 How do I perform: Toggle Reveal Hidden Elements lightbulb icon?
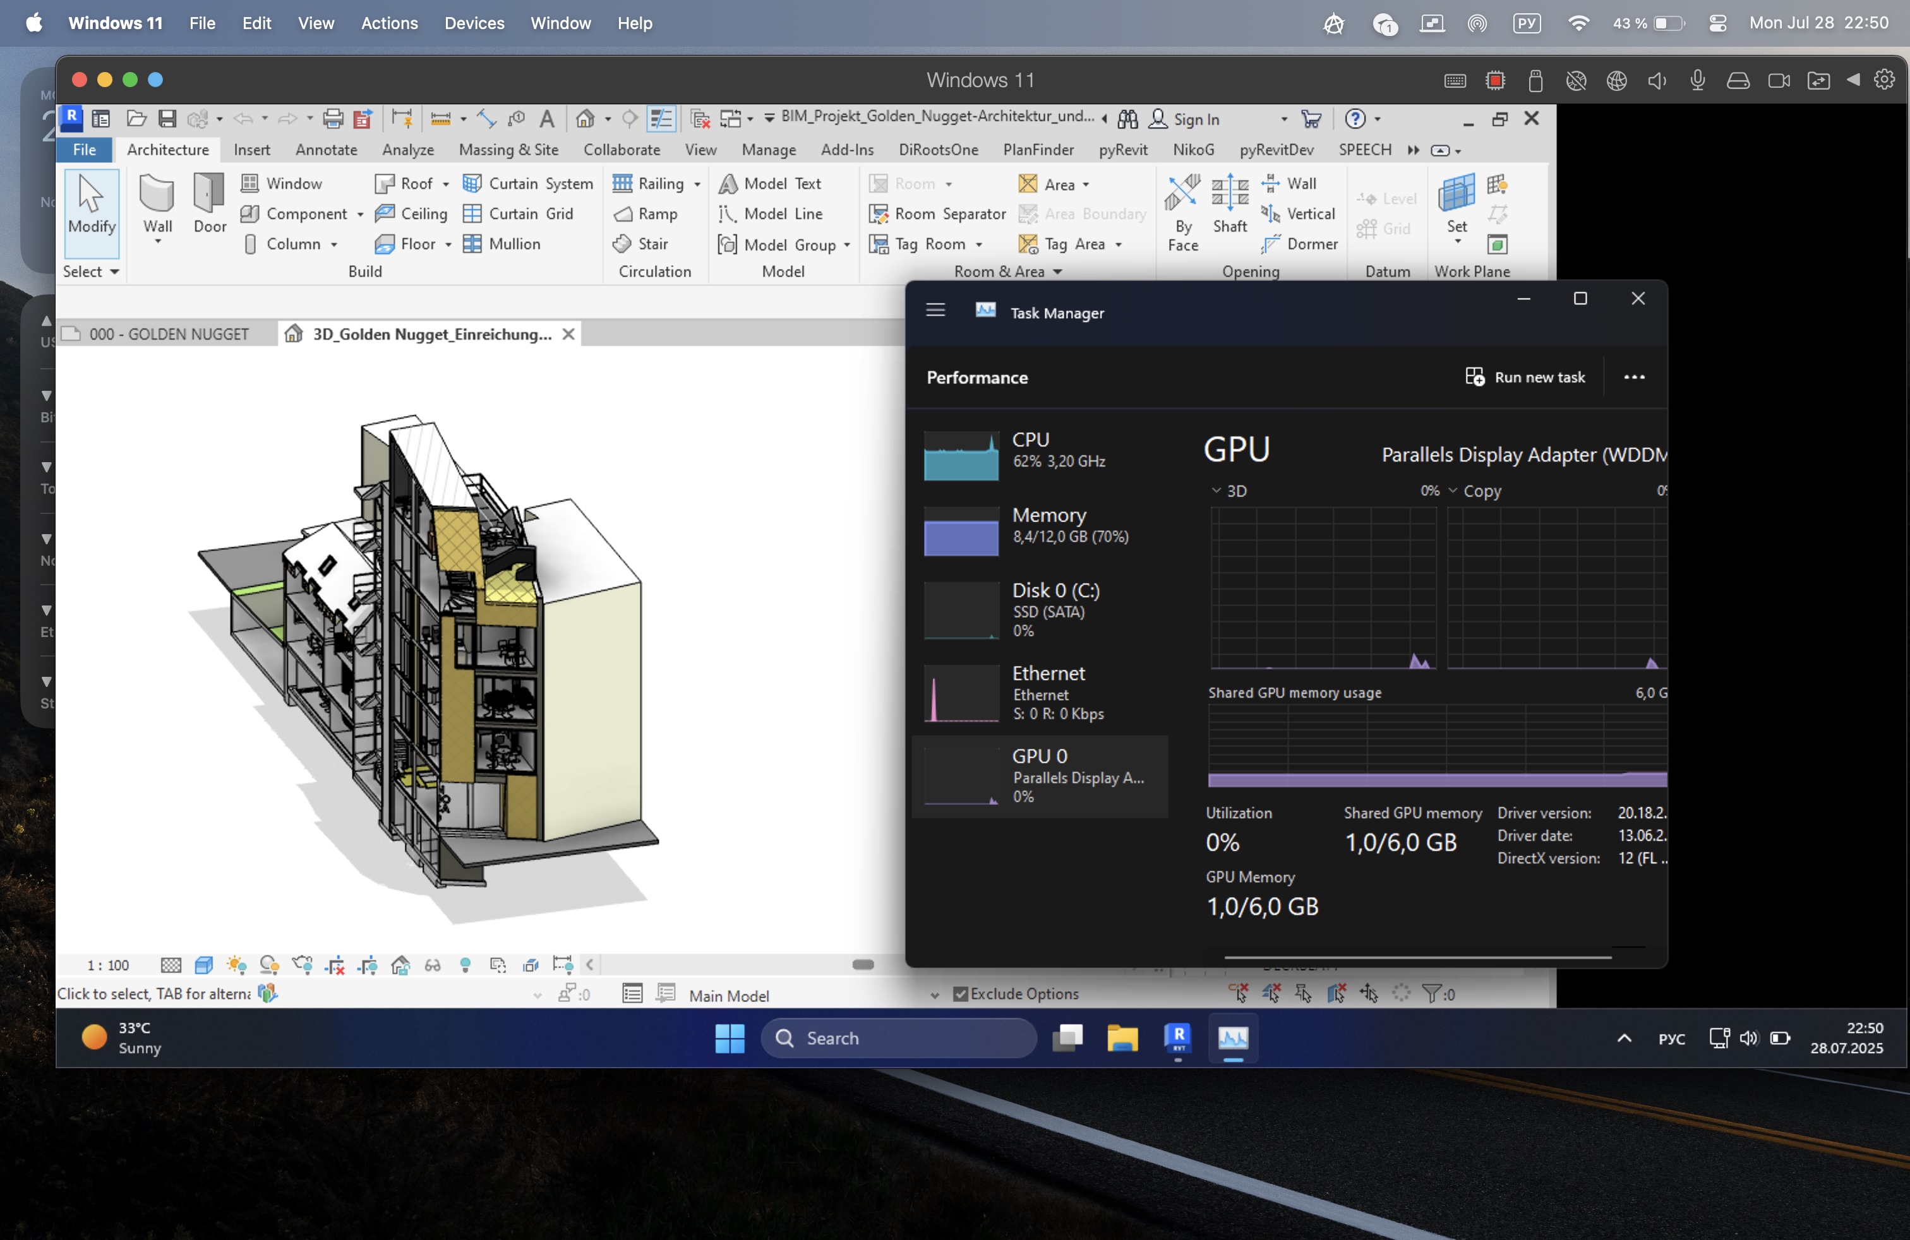(x=465, y=965)
